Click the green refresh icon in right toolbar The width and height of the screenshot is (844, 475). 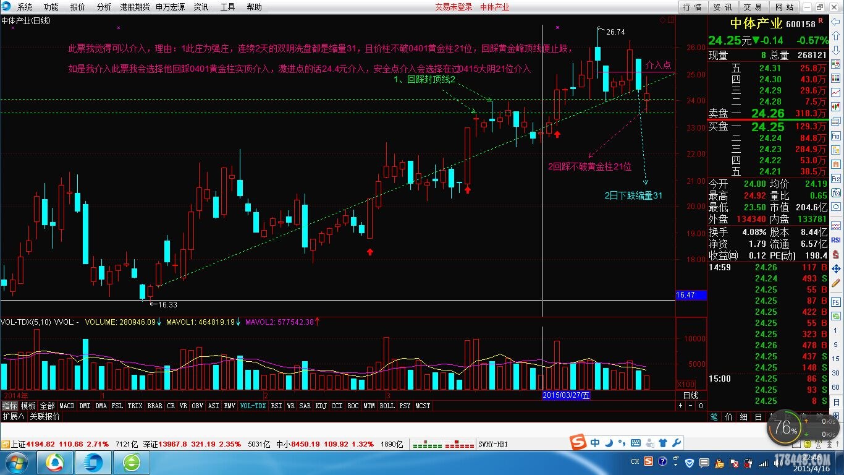click(835, 316)
